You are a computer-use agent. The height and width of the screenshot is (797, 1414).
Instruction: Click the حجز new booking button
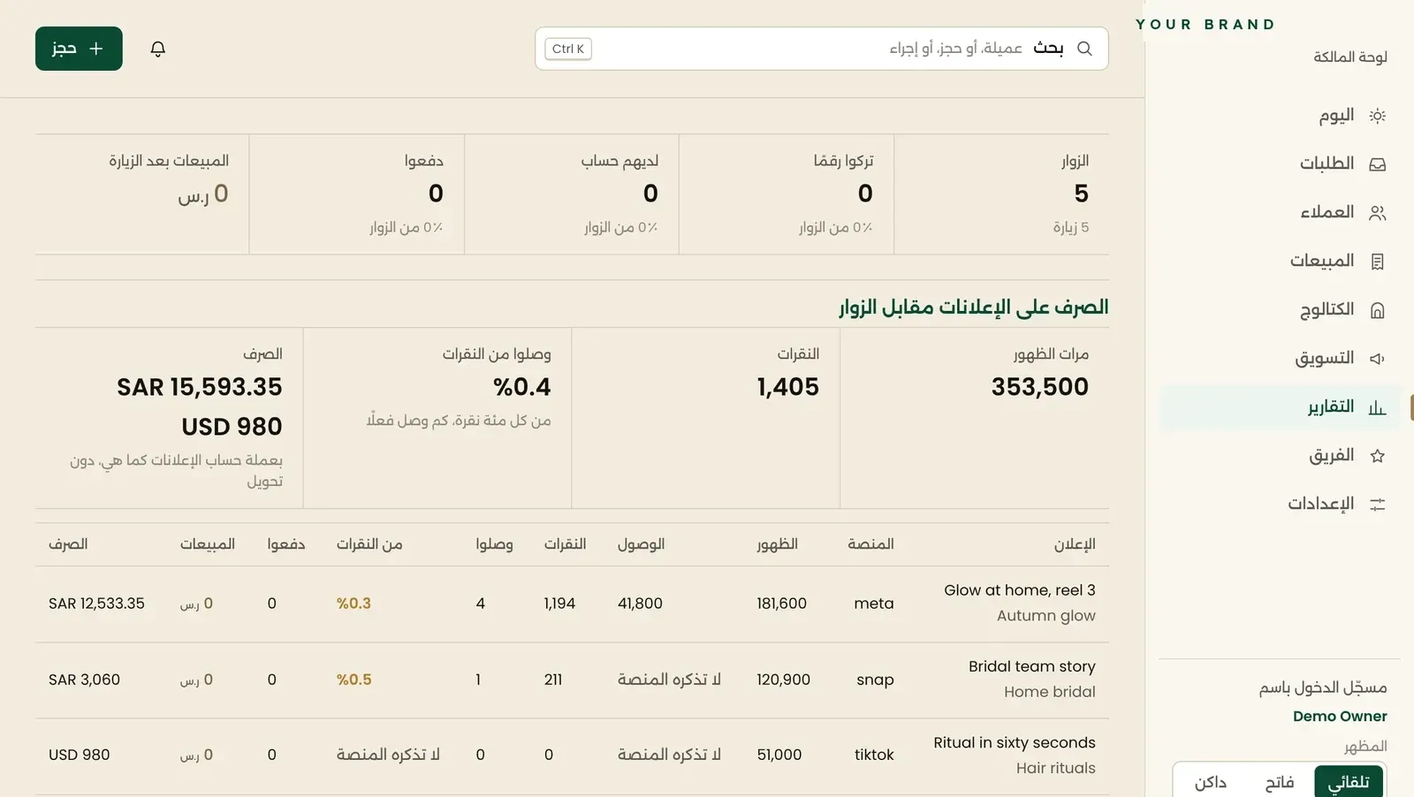coord(79,49)
